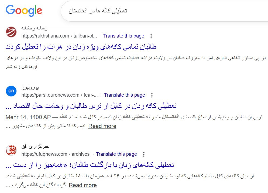Click the site name خبرگزاری افق

35,147
